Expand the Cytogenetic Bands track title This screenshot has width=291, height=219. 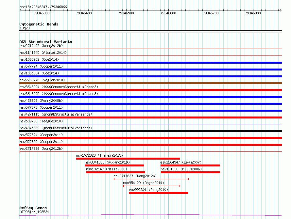click(x=39, y=24)
